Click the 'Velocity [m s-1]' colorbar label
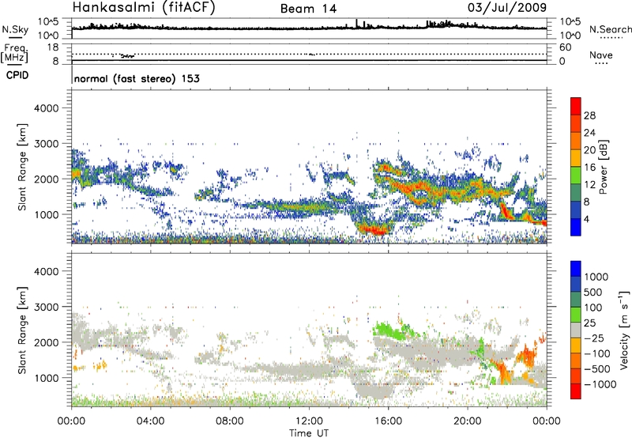The height and width of the screenshot is (438, 632). pos(624,330)
